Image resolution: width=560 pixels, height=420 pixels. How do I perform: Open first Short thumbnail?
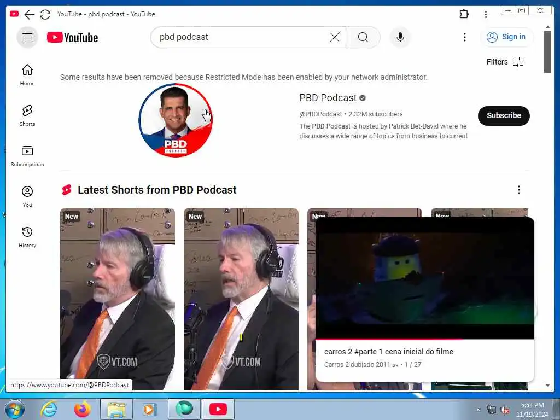pyautogui.click(x=118, y=299)
